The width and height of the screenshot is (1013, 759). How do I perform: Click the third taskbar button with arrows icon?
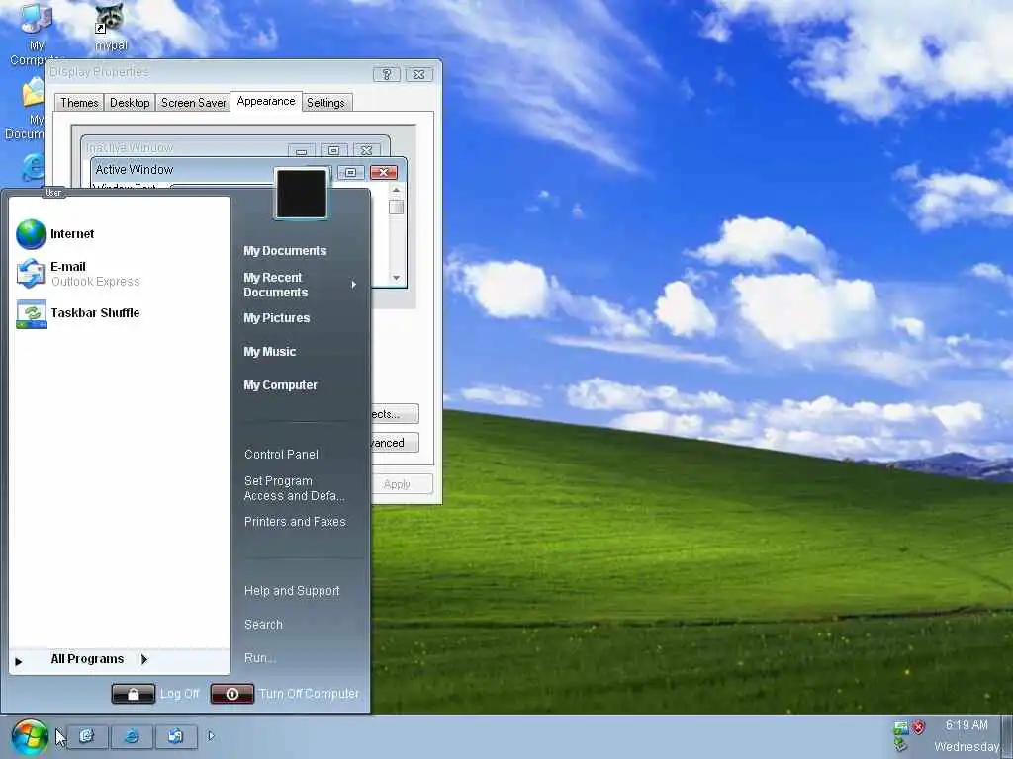pos(176,736)
